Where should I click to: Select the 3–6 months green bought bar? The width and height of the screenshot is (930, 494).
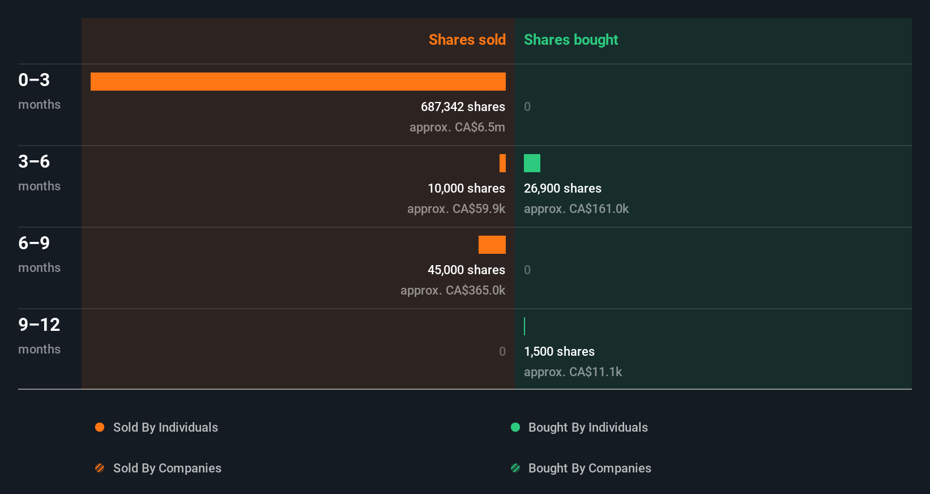532,163
